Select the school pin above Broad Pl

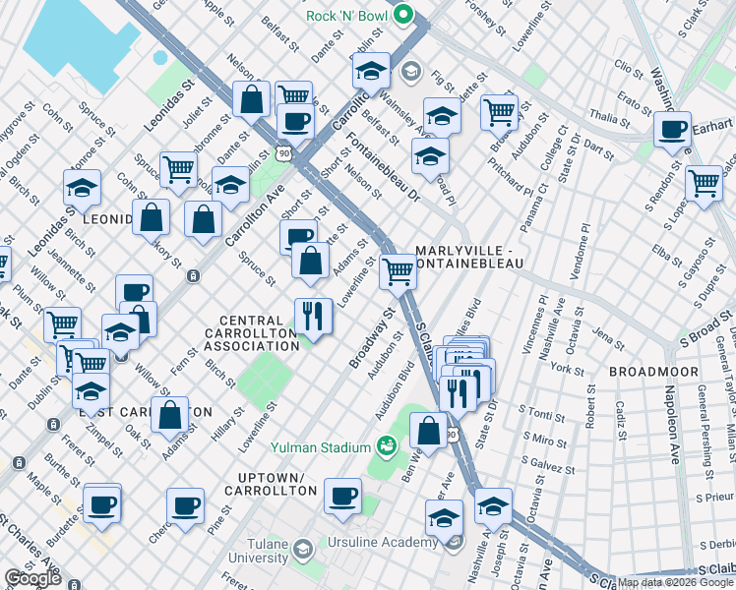point(430,156)
